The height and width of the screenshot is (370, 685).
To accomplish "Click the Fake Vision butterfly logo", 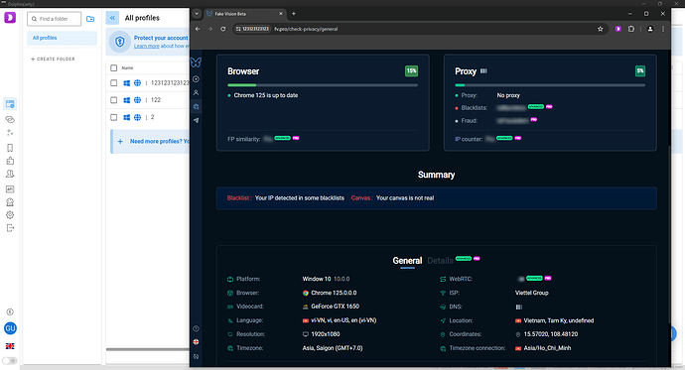I will (196, 62).
